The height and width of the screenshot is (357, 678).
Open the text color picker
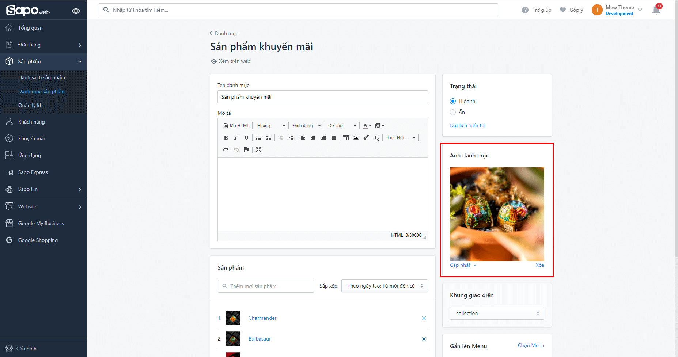coord(367,126)
